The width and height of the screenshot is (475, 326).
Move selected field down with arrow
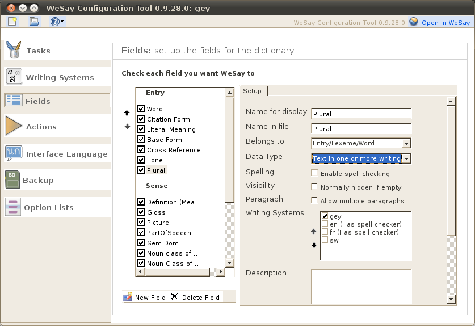127,126
